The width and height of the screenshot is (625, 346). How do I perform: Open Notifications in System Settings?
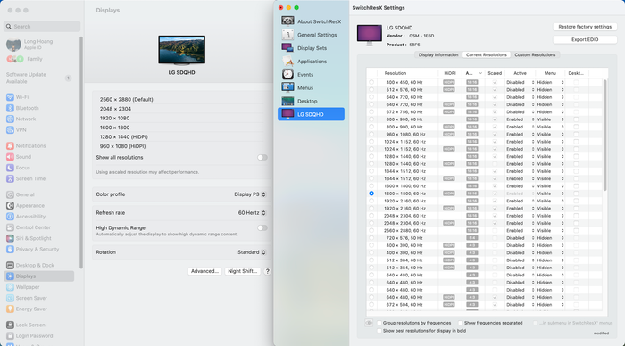(10, 145)
